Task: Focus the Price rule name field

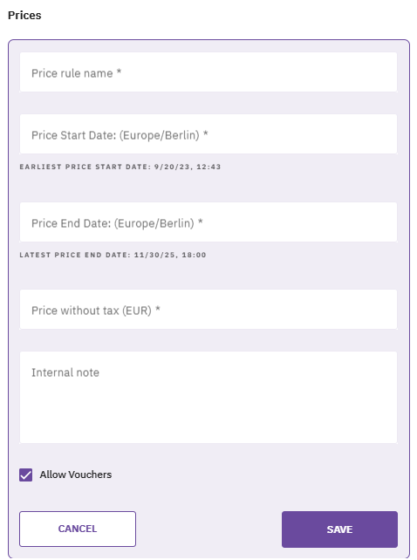Action: pyautogui.click(x=208, y=72)
